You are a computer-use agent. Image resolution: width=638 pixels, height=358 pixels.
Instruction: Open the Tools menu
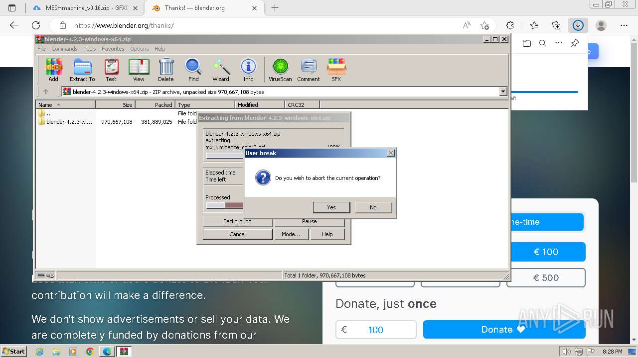(90, 49)
